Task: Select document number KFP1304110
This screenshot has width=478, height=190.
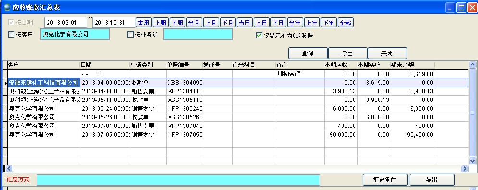Action: coord(185,91)
